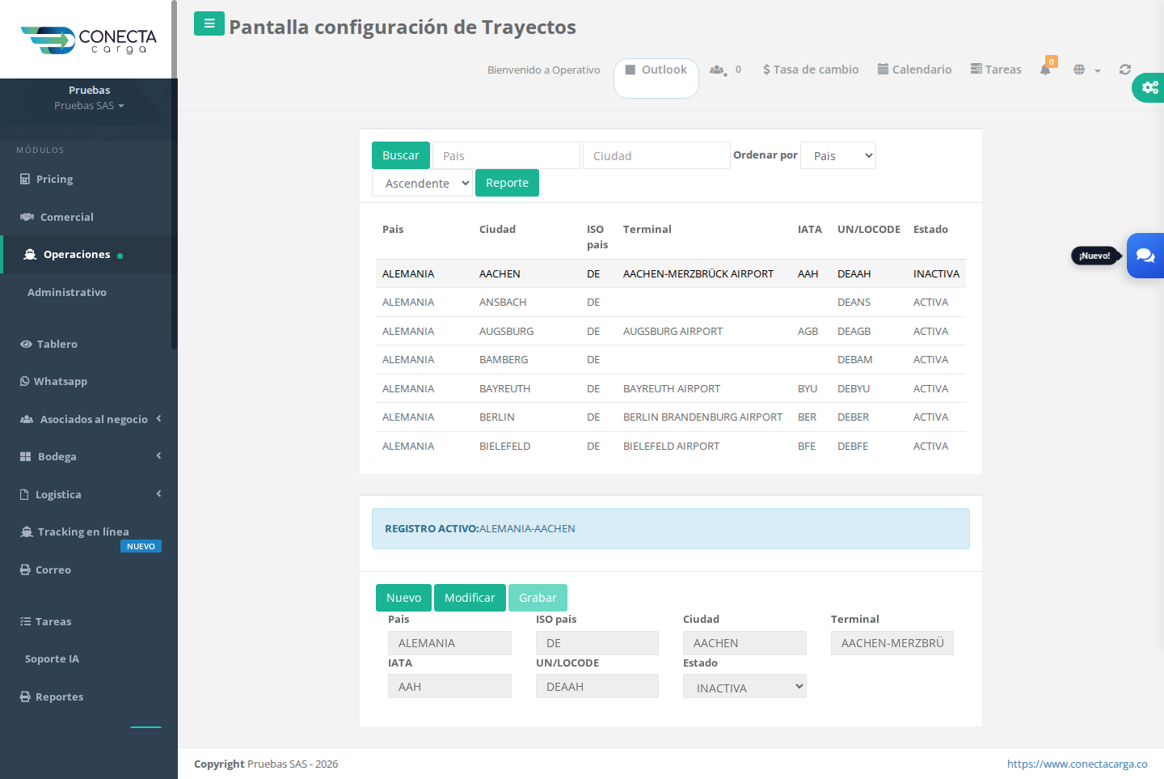Click the refresh arrows icon in the header
This screenshot has width=1164, height=779.
(x=1125, y=70)
